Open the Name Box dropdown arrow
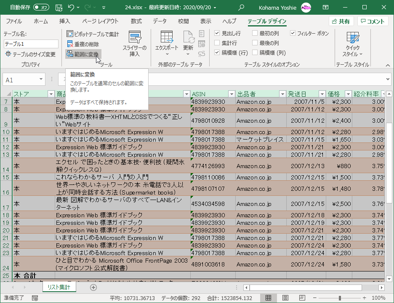This screenshot has width=394, height=303. (40, 79)
